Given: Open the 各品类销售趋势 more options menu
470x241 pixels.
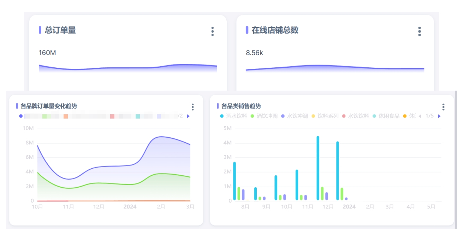Looking at the screenshot, I should click(x=443, y=107).
